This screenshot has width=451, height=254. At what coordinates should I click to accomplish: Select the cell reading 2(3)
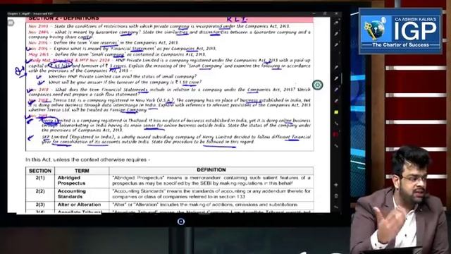[40, 205]
